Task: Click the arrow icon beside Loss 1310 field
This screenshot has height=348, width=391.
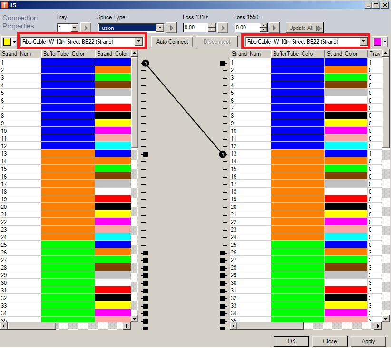Action: pos(222,28)
